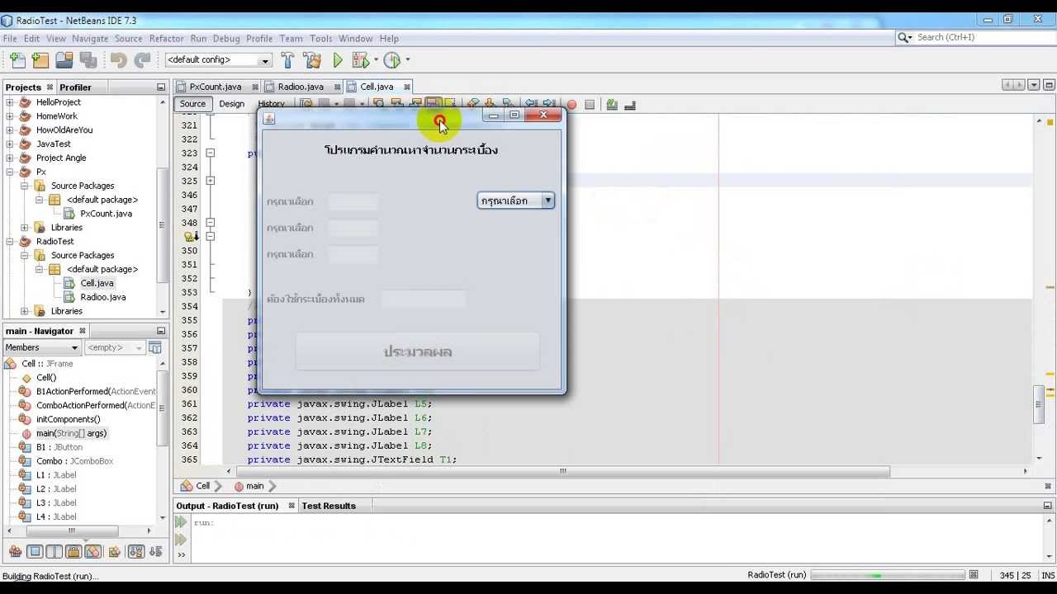Viewport: 1057px width, 594px height.
Task: Select Cell.java in the Projects tree
Action: point(97,283)
